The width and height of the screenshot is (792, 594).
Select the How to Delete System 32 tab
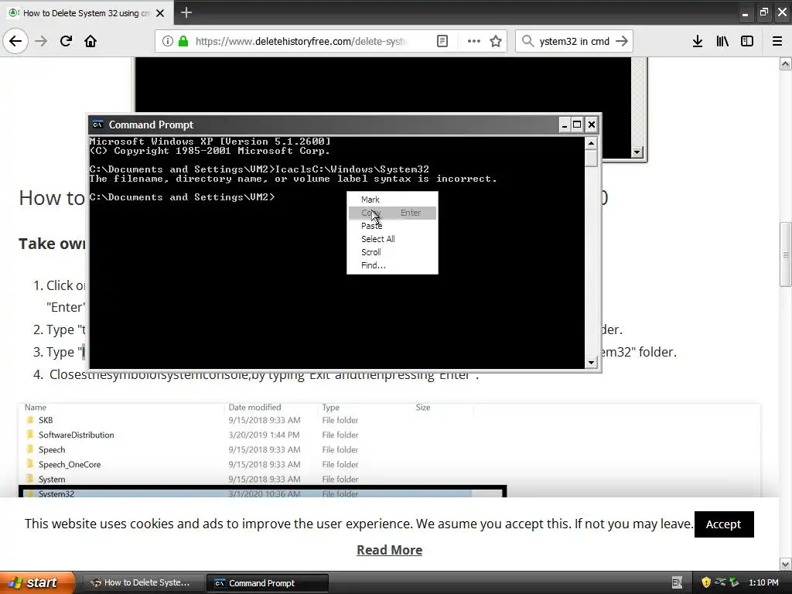coord(87,13)
